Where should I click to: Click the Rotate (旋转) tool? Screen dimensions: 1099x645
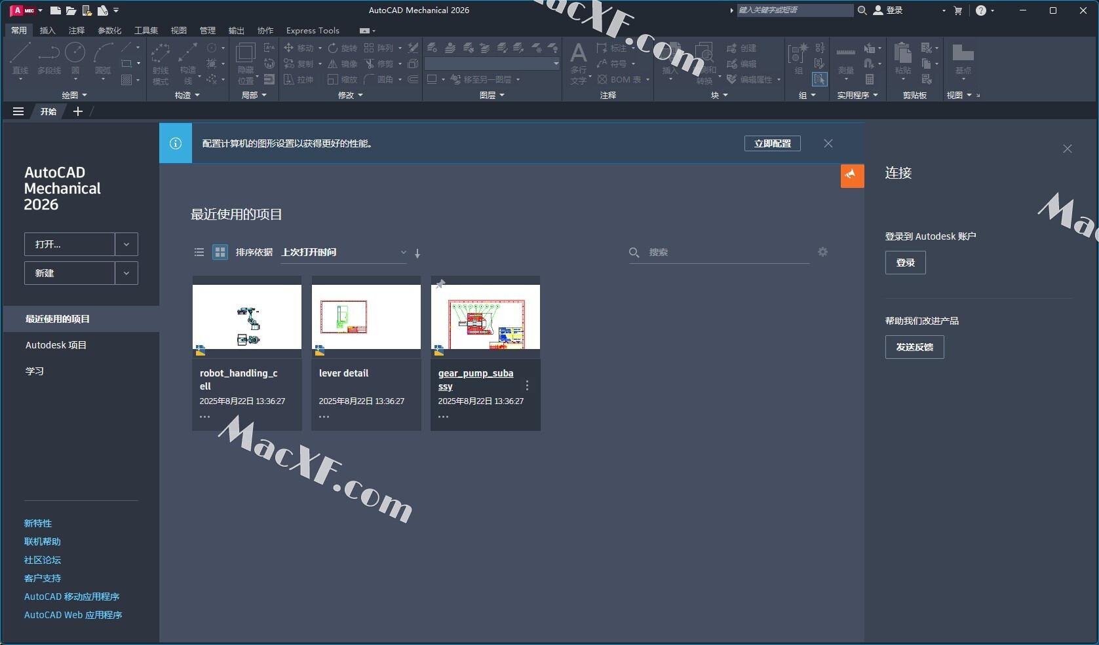pyautogui.click(x=343, y=48)
